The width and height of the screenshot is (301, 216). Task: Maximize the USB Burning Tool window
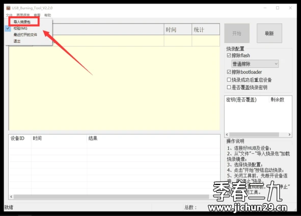(278, 8)
